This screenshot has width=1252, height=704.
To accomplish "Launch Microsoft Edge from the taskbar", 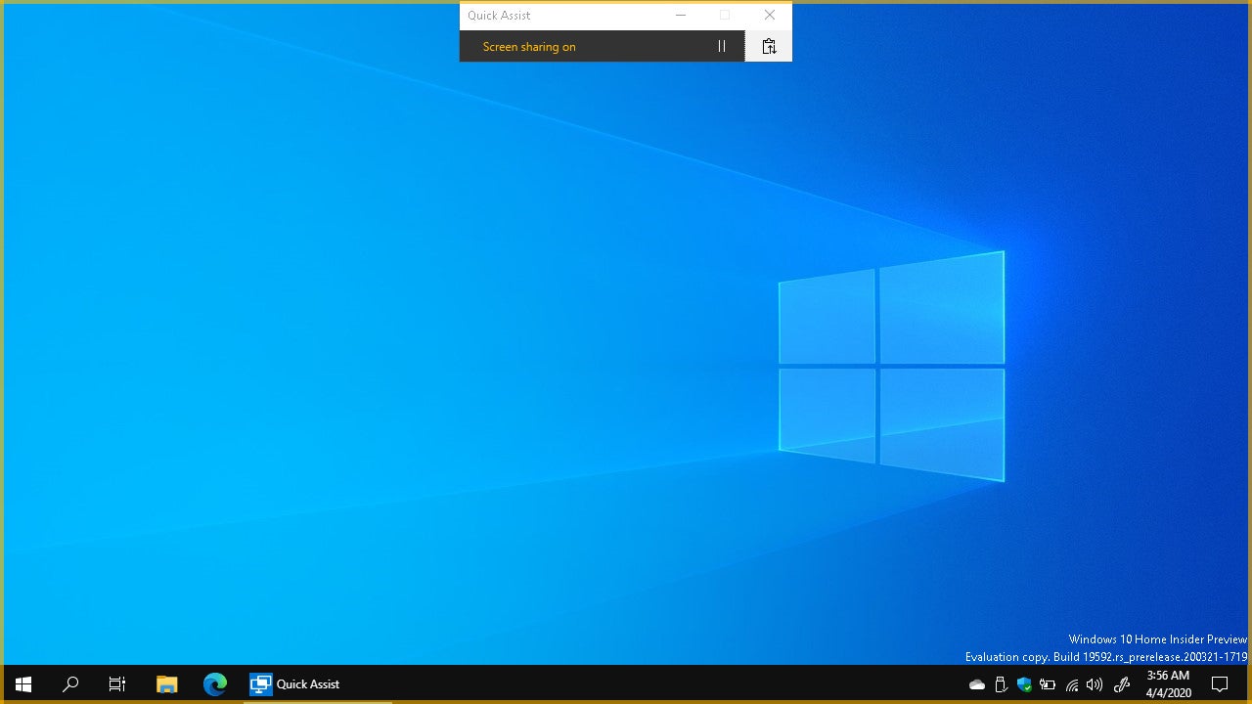I will (x=214, y=684).
